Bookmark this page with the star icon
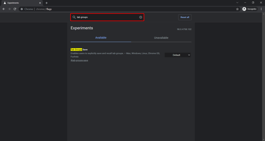Screen dimensions: 265x141 237,9
